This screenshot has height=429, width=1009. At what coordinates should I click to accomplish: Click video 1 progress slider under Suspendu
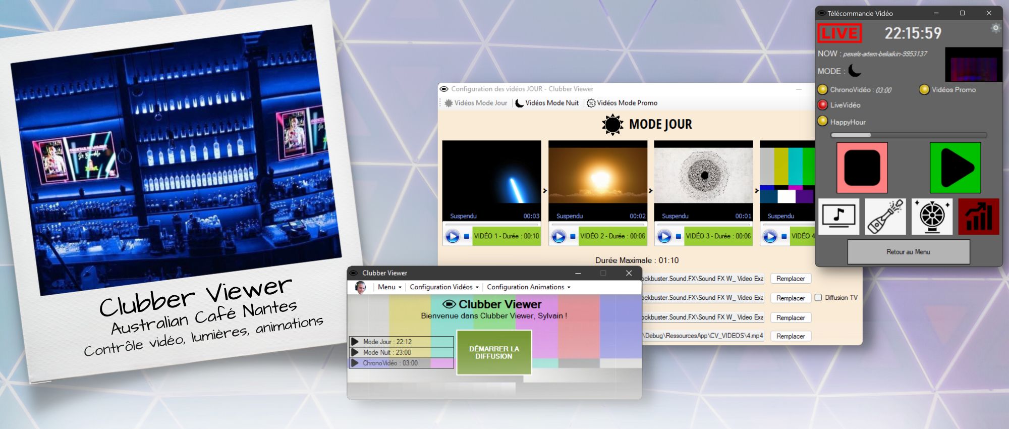click(x=492, y=224)
